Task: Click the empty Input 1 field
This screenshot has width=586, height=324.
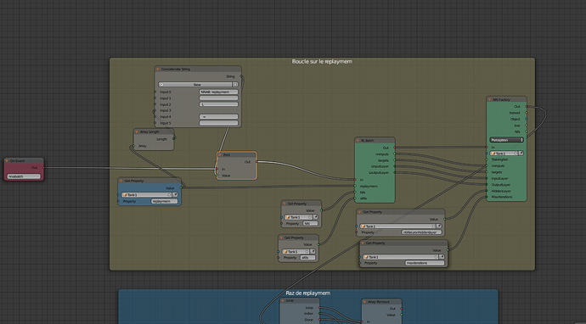Action: tap(218, 98)
